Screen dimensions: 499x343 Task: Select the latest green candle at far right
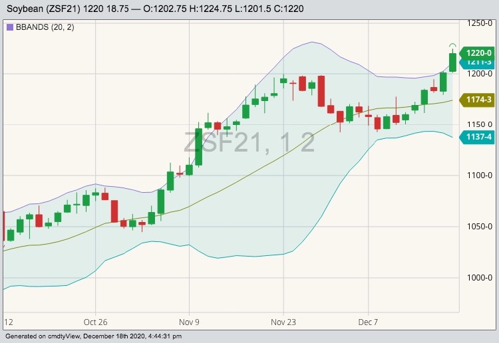tap(452, 62)
